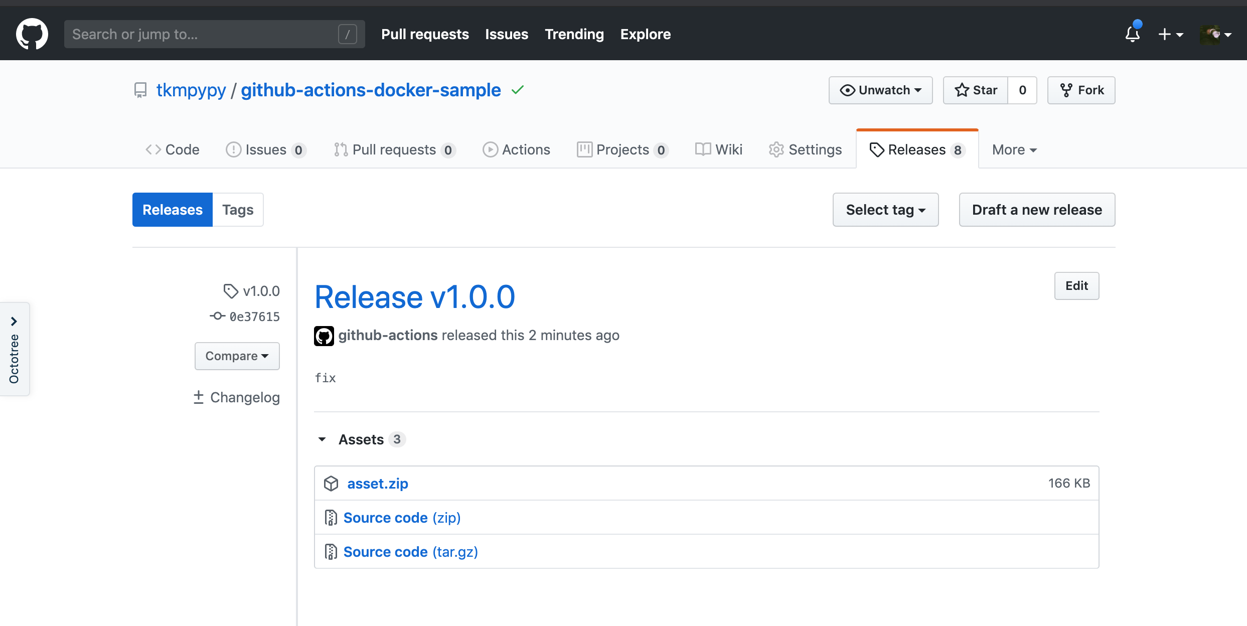Open Explore in top navigation

click(x=646, y=34)
